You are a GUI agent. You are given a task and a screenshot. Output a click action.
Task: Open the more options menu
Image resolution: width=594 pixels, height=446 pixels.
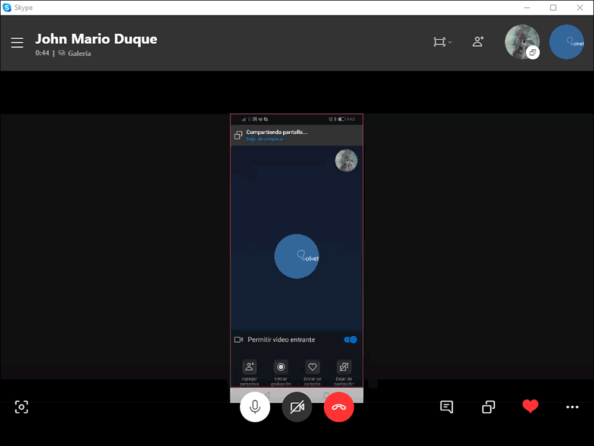click(x=573, y=407)
